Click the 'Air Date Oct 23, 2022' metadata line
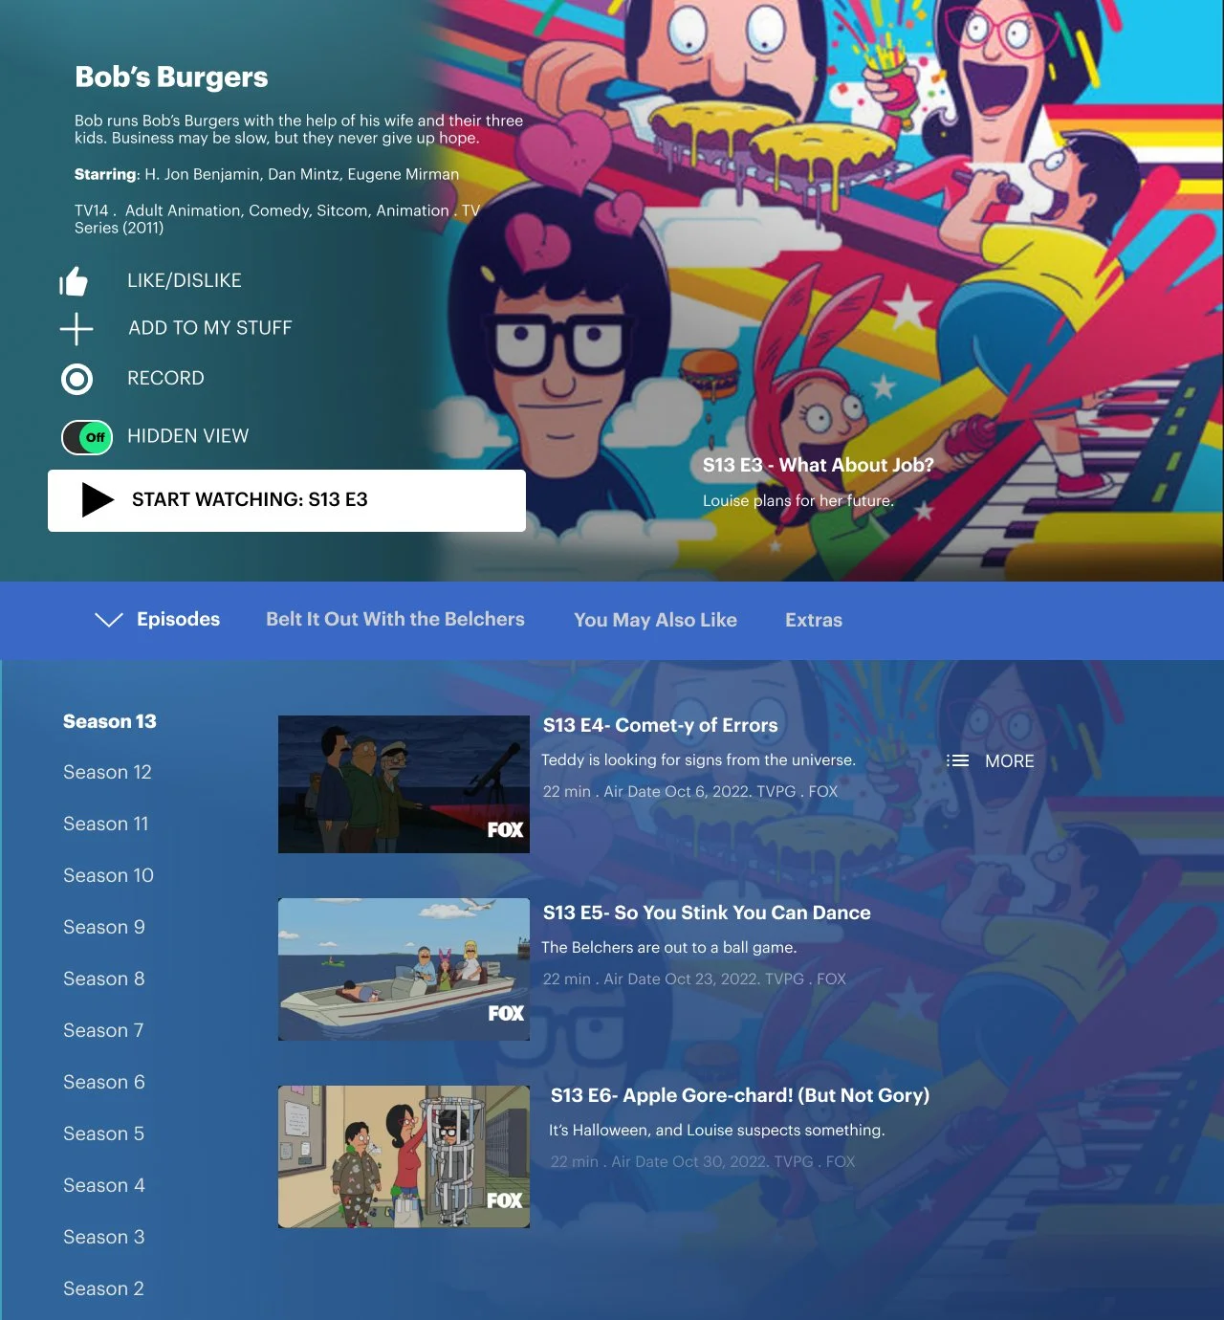1224x1320 pixels. point(694,979)
